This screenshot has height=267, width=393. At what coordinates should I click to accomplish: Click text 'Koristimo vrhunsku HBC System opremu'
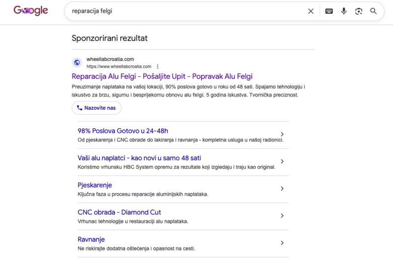[177, 167]
